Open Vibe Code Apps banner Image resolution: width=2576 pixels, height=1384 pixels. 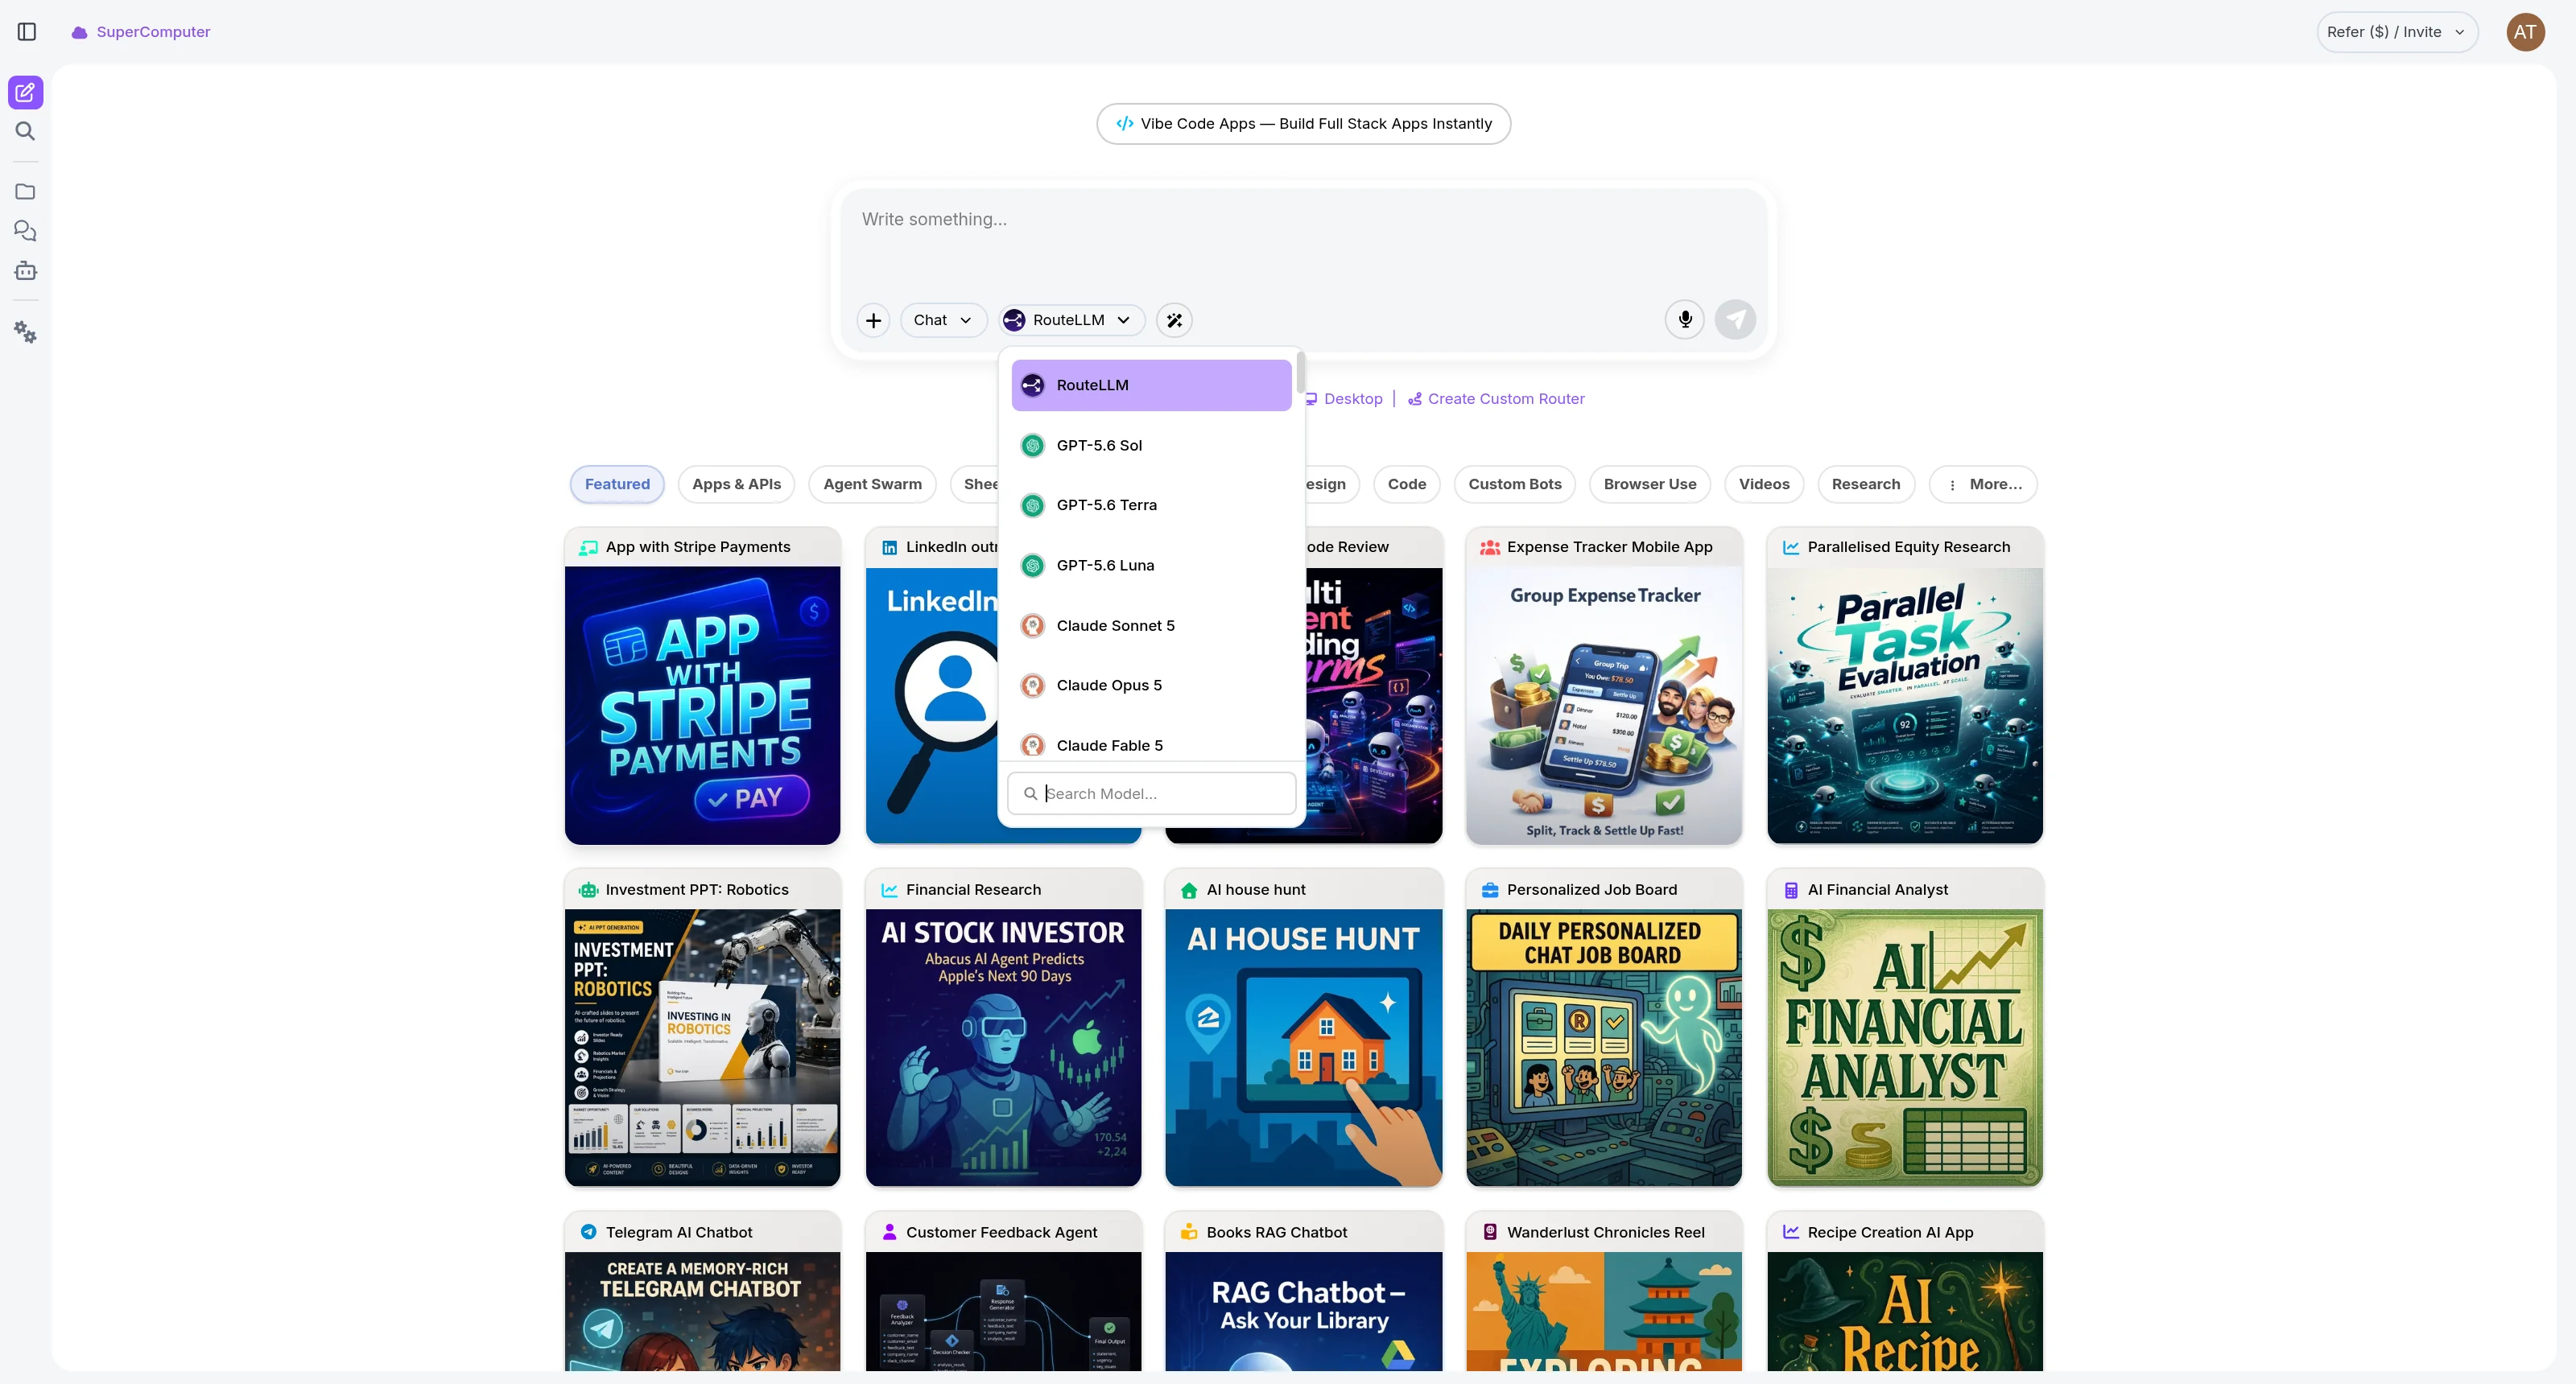pyautogui.click(x=1303, y=124)
